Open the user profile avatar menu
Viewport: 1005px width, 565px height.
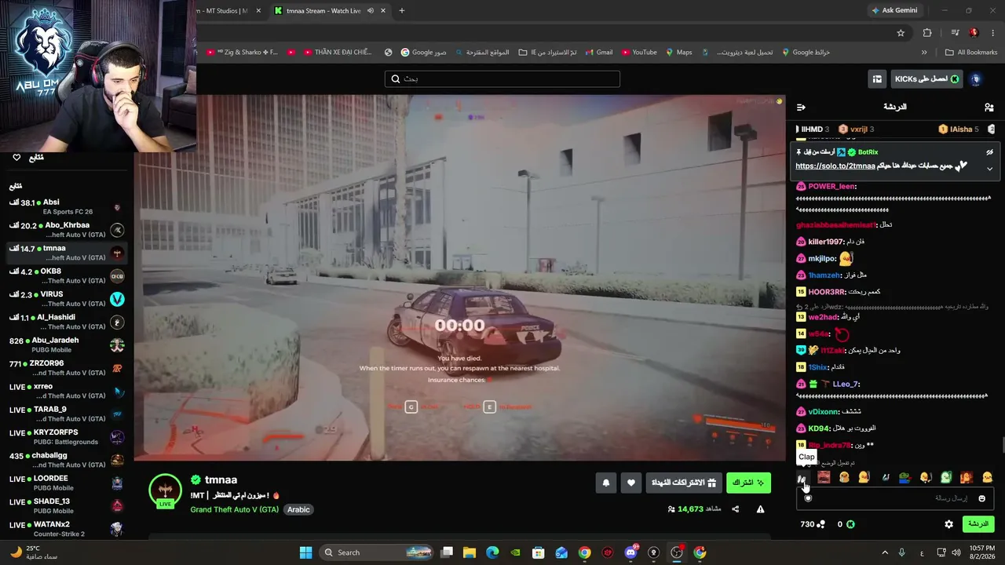(976, 79)
